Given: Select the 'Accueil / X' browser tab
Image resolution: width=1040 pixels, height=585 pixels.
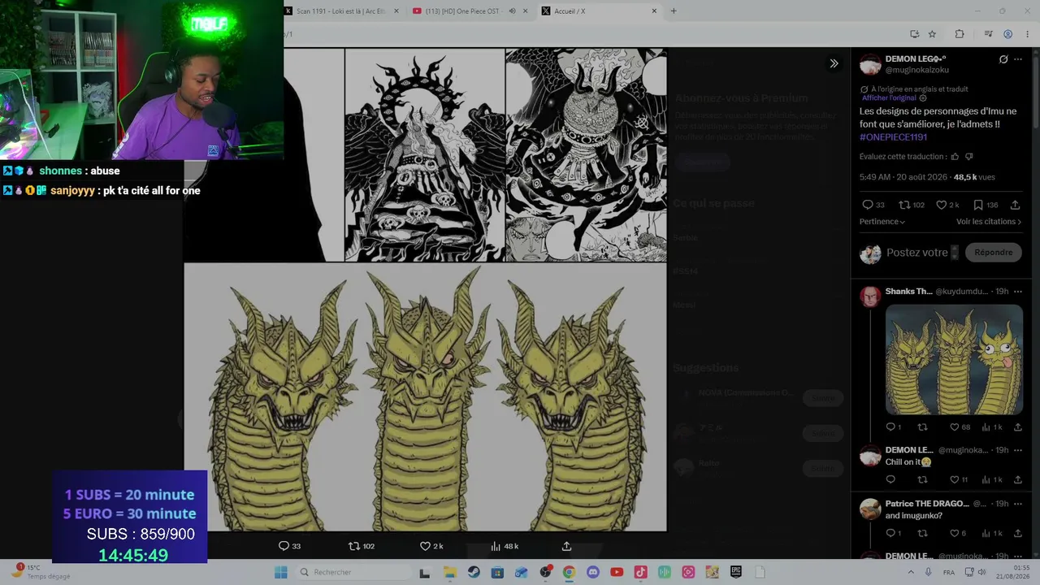Looking at the screenshot, I should pos(599,11).
